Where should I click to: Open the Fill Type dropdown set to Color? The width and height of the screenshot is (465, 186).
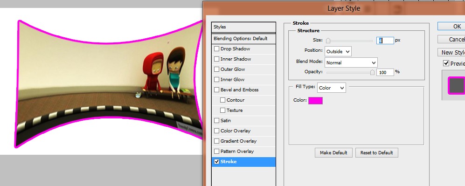click(x=332, y=88)
